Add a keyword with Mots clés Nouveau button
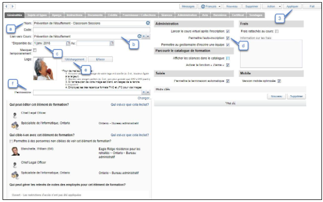 (277, 96)
